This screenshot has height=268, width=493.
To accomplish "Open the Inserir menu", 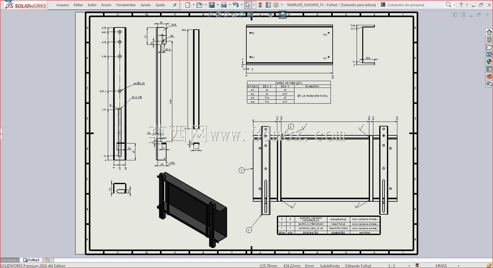I will point(106,5).
